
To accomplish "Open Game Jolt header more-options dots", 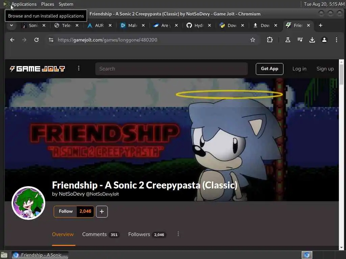I will [78, 68].
